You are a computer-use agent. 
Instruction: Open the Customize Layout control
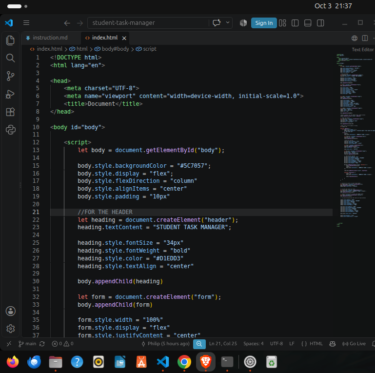click(282, 23)
